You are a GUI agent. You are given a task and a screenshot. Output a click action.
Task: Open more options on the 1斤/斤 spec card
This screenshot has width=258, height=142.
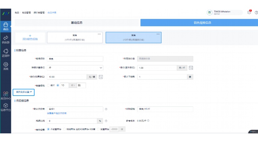coord(99,34)
